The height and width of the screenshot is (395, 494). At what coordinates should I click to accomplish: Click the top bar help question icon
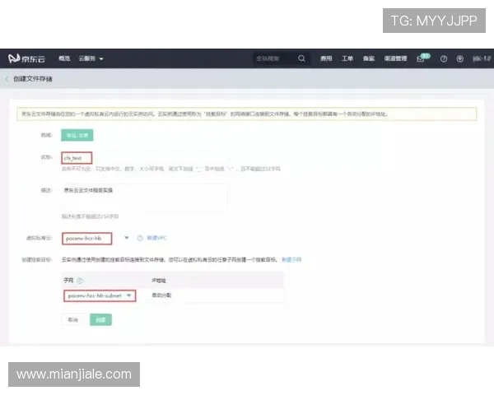(444, 59)
